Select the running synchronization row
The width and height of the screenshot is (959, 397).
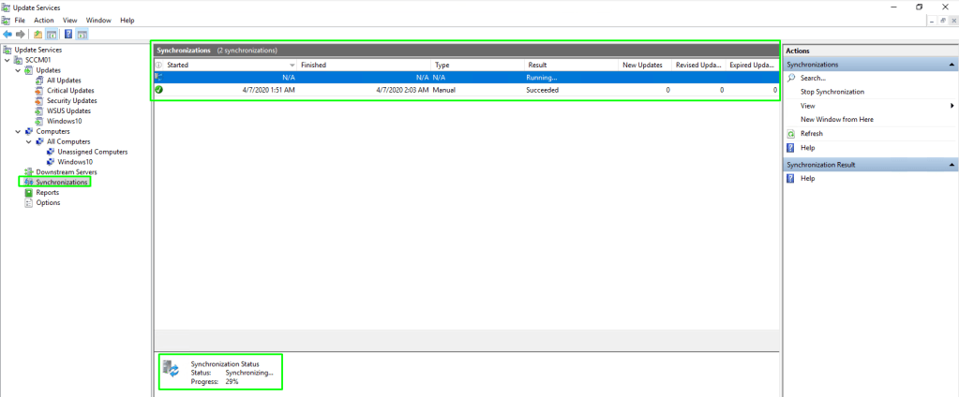click(375, 77)
